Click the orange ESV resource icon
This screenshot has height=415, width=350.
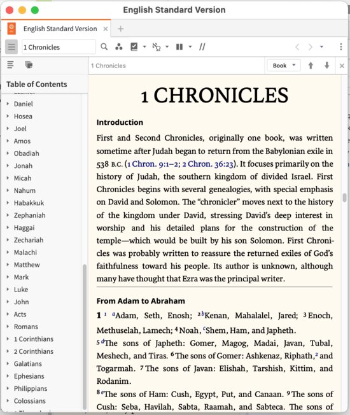click(11, 29)
